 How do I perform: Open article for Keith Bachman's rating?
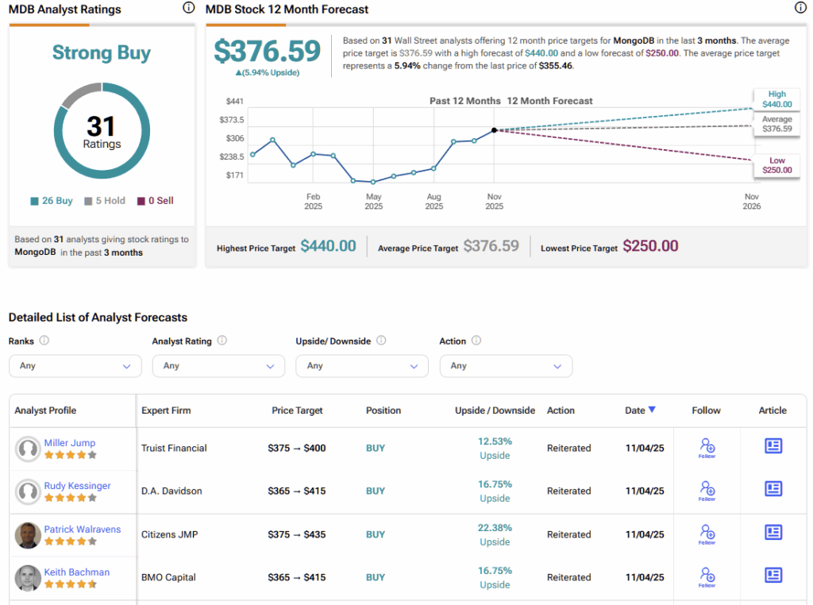773,575
